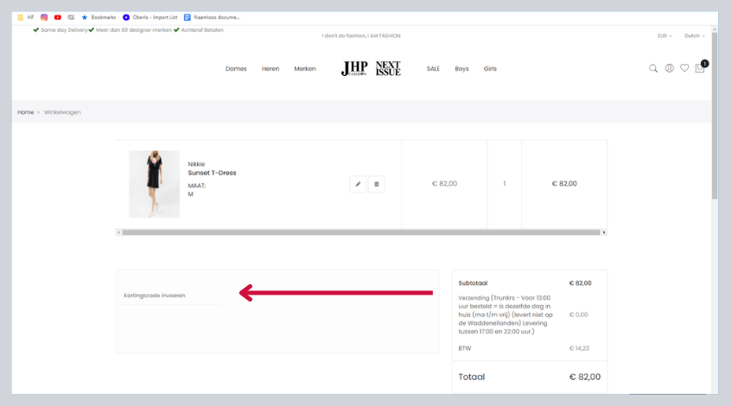Open the Boys menu
The width and height of the screenshot is (732, 406).
(x=461, y=68)
